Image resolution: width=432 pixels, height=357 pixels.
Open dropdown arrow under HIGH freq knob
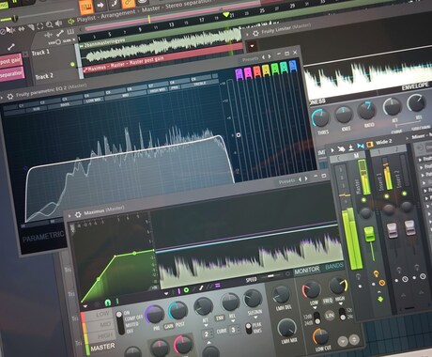coord(341,303)
